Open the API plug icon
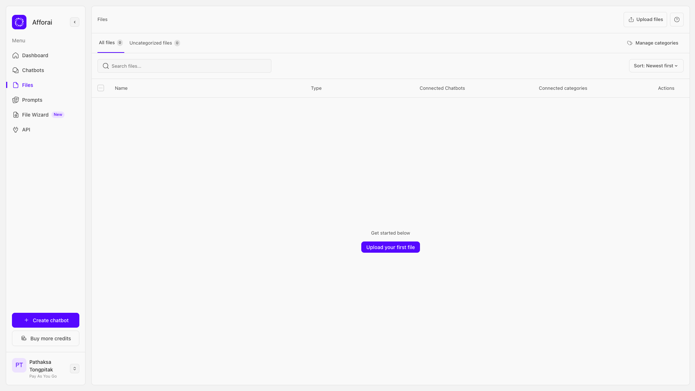Screen dimensions: 695x391 pos(16,130)
